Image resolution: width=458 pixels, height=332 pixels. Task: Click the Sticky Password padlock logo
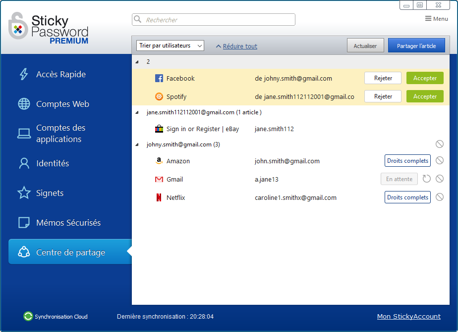coord(18,26)
